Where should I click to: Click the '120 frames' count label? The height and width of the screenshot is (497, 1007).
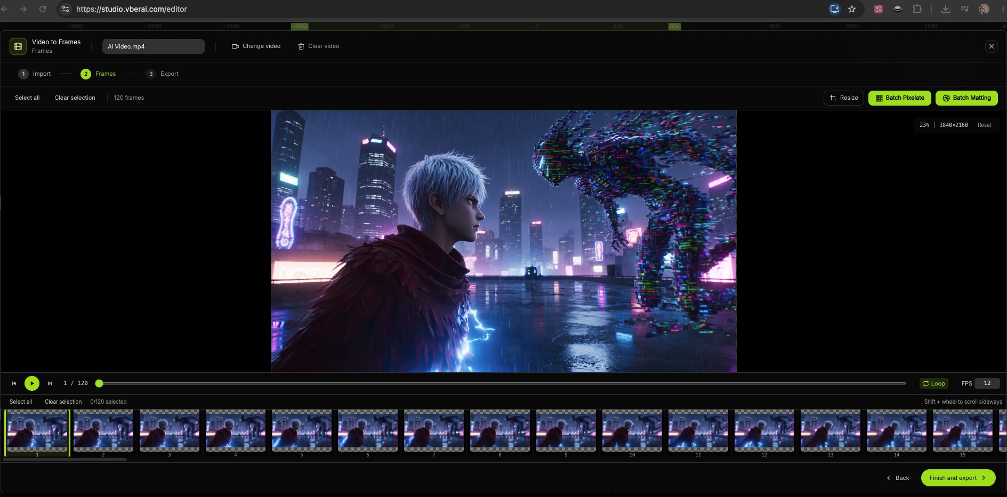[x=129, y=98]
